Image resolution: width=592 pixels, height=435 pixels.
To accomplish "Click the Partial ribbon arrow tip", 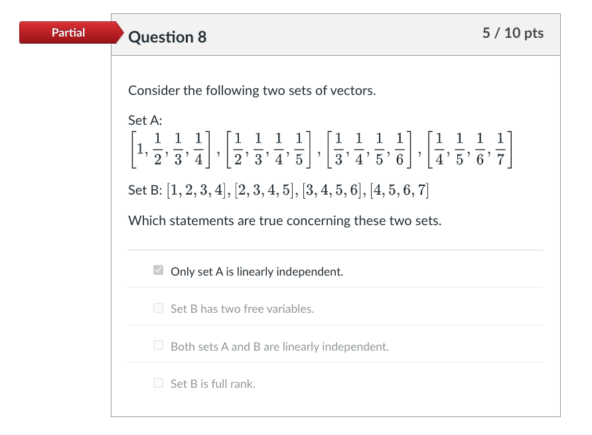I will coord(121,32).
